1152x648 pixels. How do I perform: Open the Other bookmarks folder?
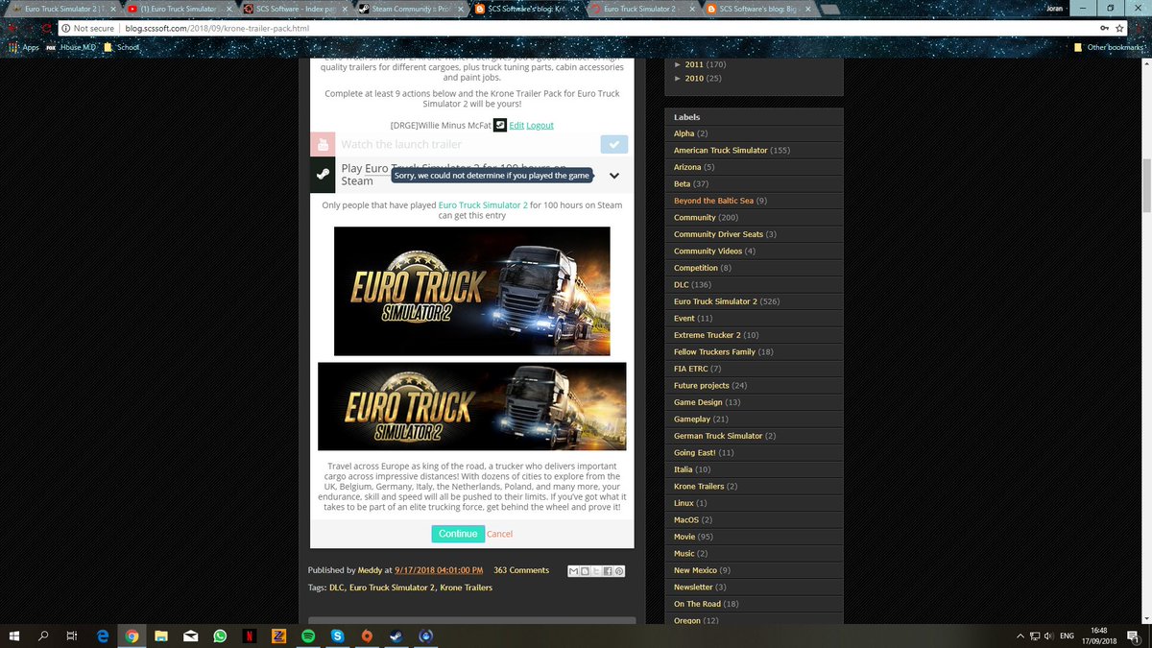click(1109, 47)
